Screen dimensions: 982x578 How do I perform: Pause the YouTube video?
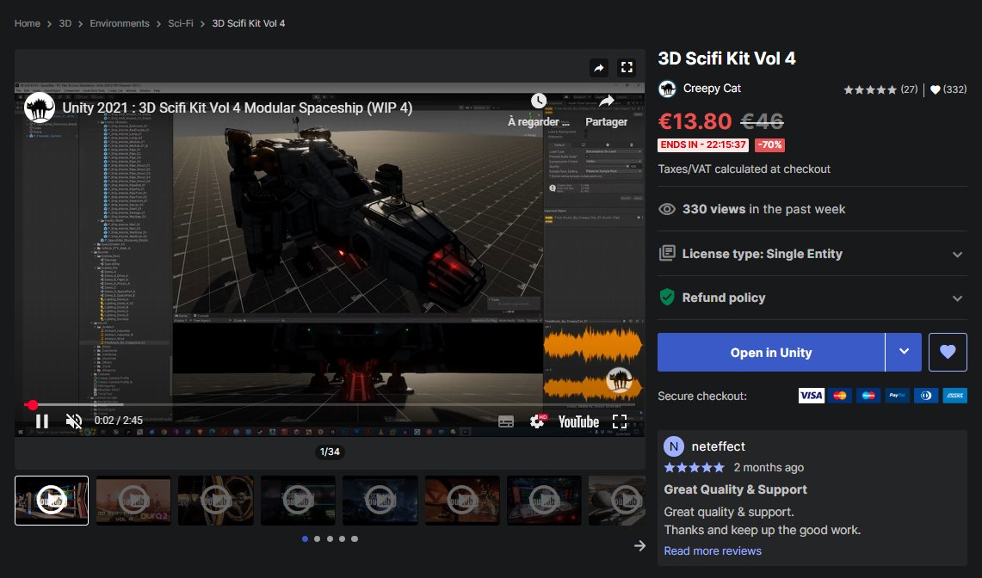[x=42, y=421]
